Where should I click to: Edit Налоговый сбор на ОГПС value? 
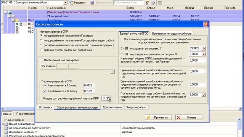pos(197,61)
